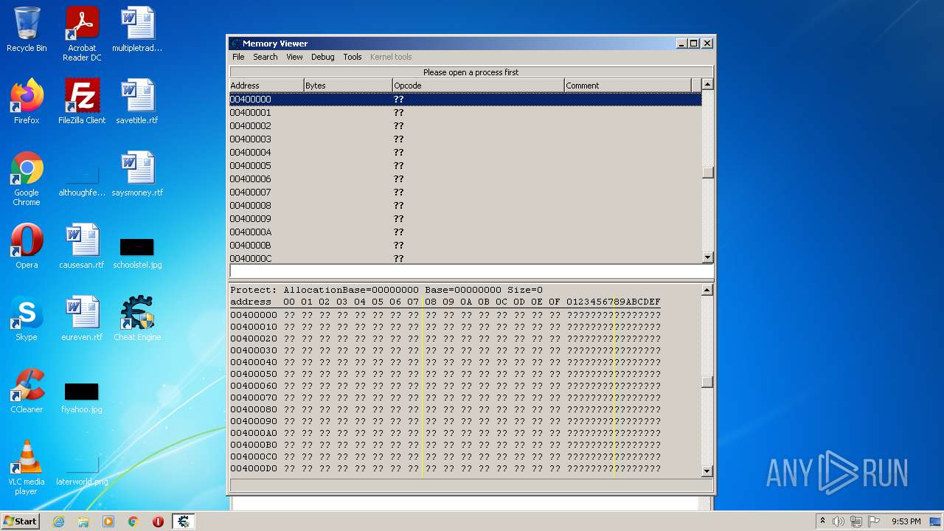Select the fiyahoo.jpg image file
The width and height of the screenshot is (944, 531).
click(82, 397)
